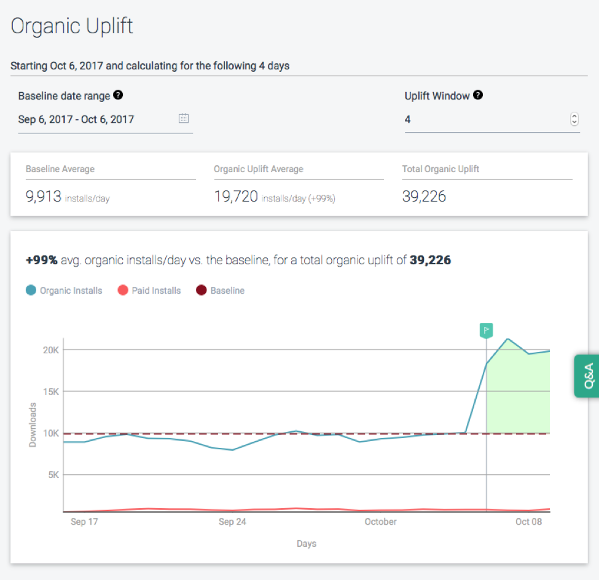Click the Oct 08 x-axis label
599x580 pixels.
528,522
